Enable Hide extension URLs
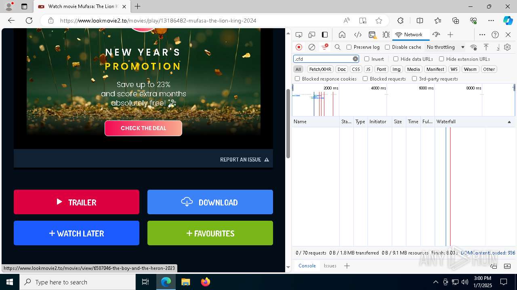The height and width of the screenshot is (290, 517). click(441, 59)
